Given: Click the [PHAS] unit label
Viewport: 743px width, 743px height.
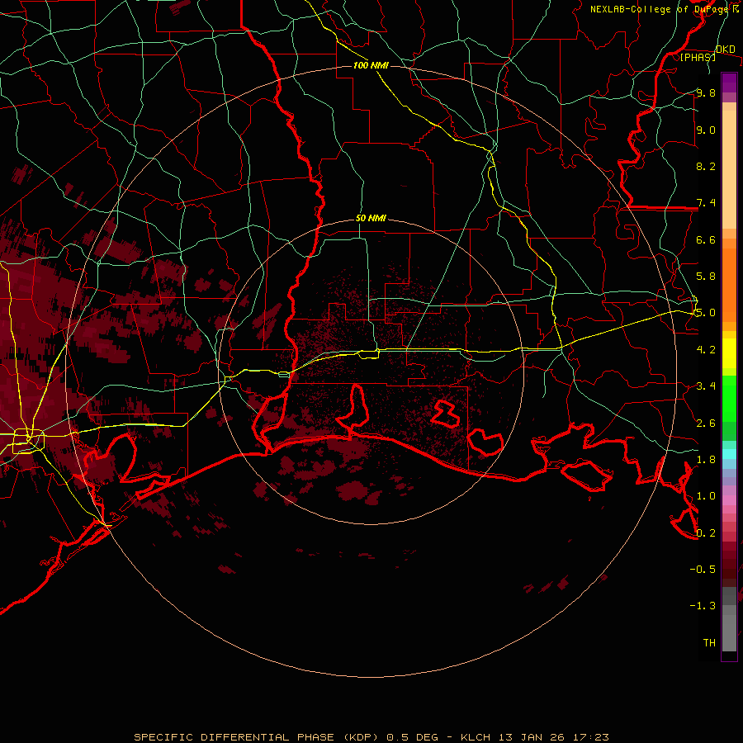Looking at the screenshot, I should coord(698,58).
